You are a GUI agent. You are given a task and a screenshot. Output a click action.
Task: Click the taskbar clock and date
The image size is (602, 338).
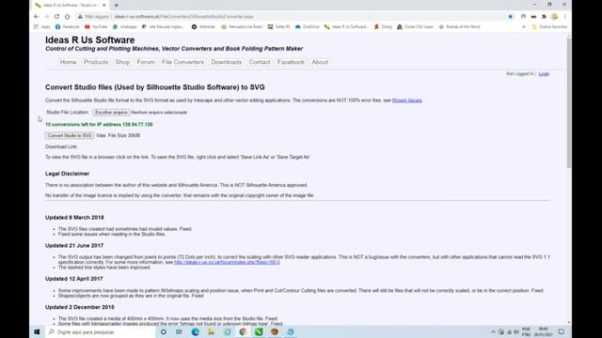click(544, 331)
